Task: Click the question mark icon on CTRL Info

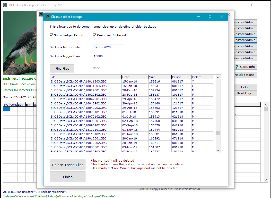Action: tap(237, 67)
